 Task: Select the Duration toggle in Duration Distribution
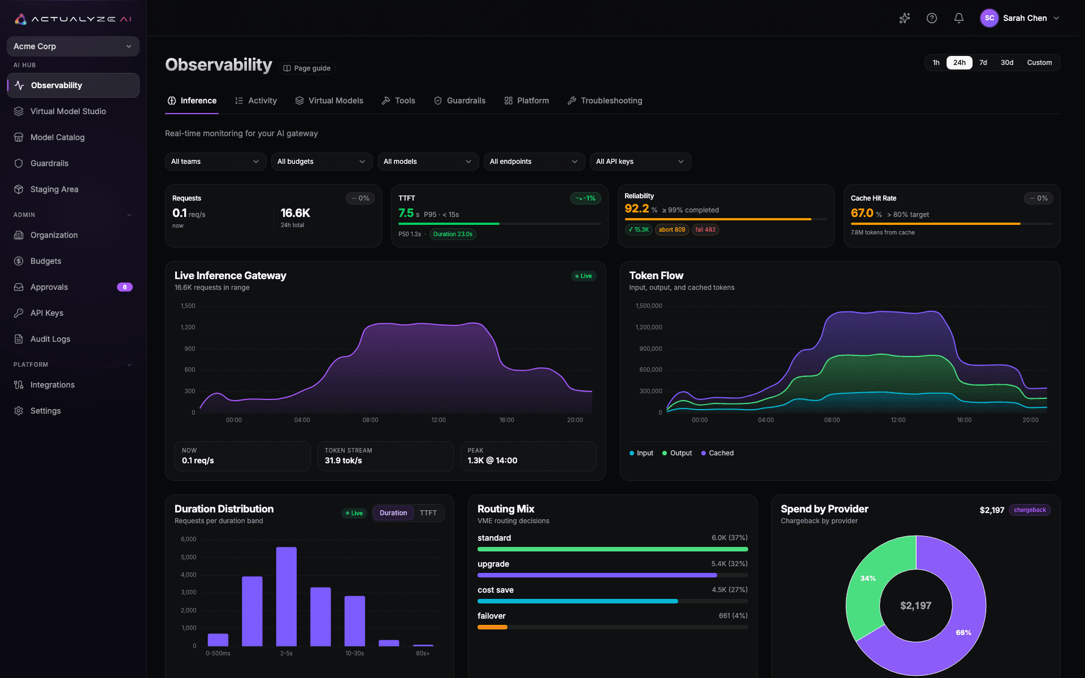tap(393, 513)
